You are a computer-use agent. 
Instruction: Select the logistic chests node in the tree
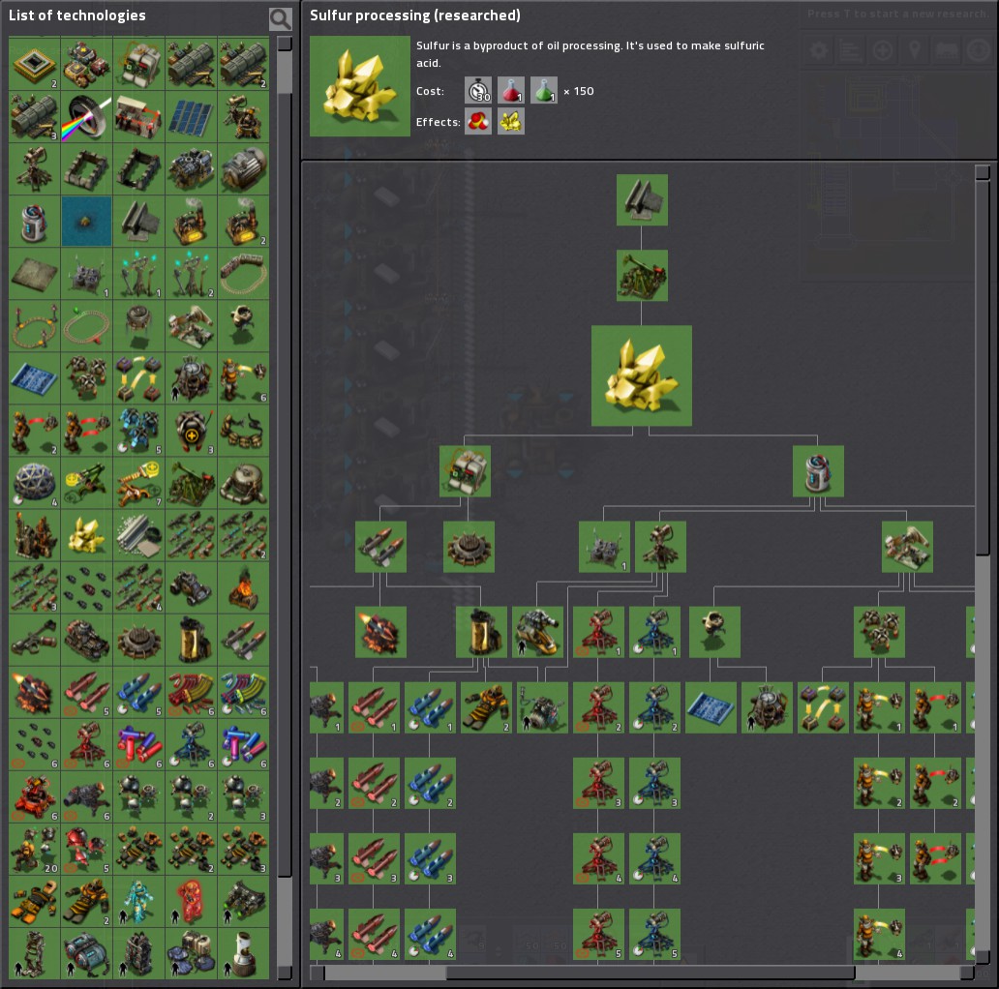click(823, 707)
